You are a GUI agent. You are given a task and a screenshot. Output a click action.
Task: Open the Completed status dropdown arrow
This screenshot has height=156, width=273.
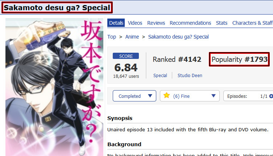point(150,96)
